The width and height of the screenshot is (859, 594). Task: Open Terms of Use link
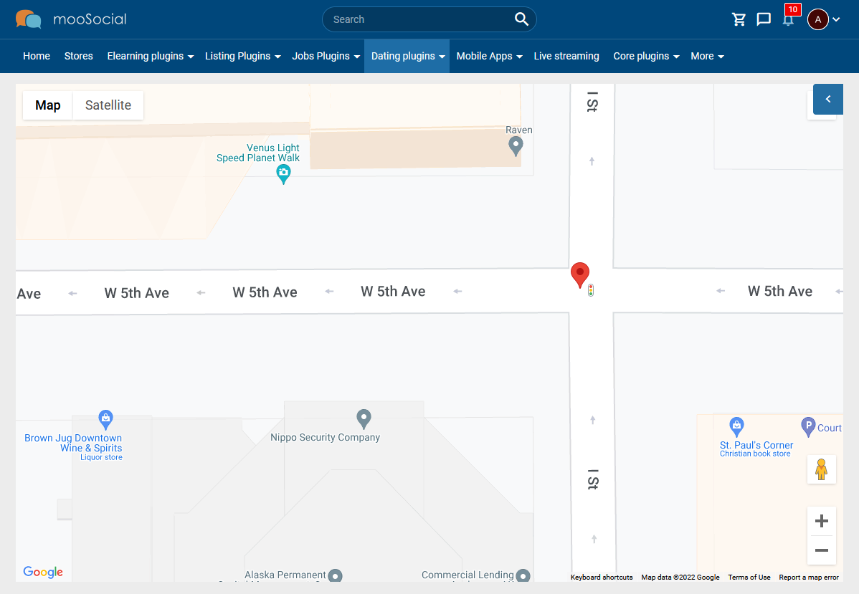749,577
